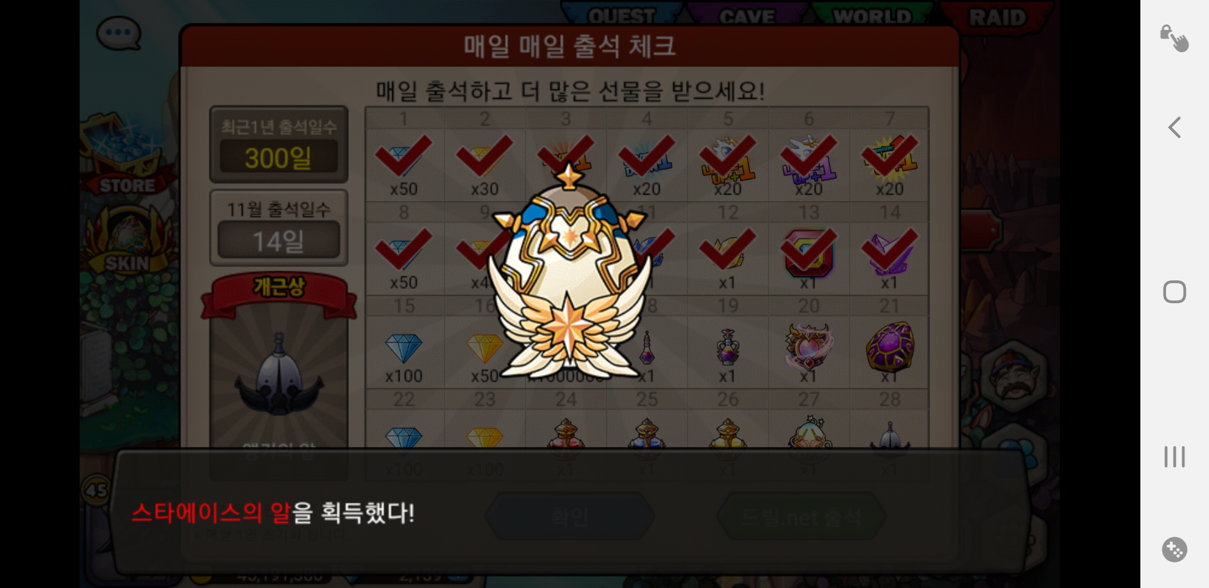The height and width of the screenshot is (588, 1209).
Task: Tap the perfect attendance helmet prize
Action: point(279,375)
